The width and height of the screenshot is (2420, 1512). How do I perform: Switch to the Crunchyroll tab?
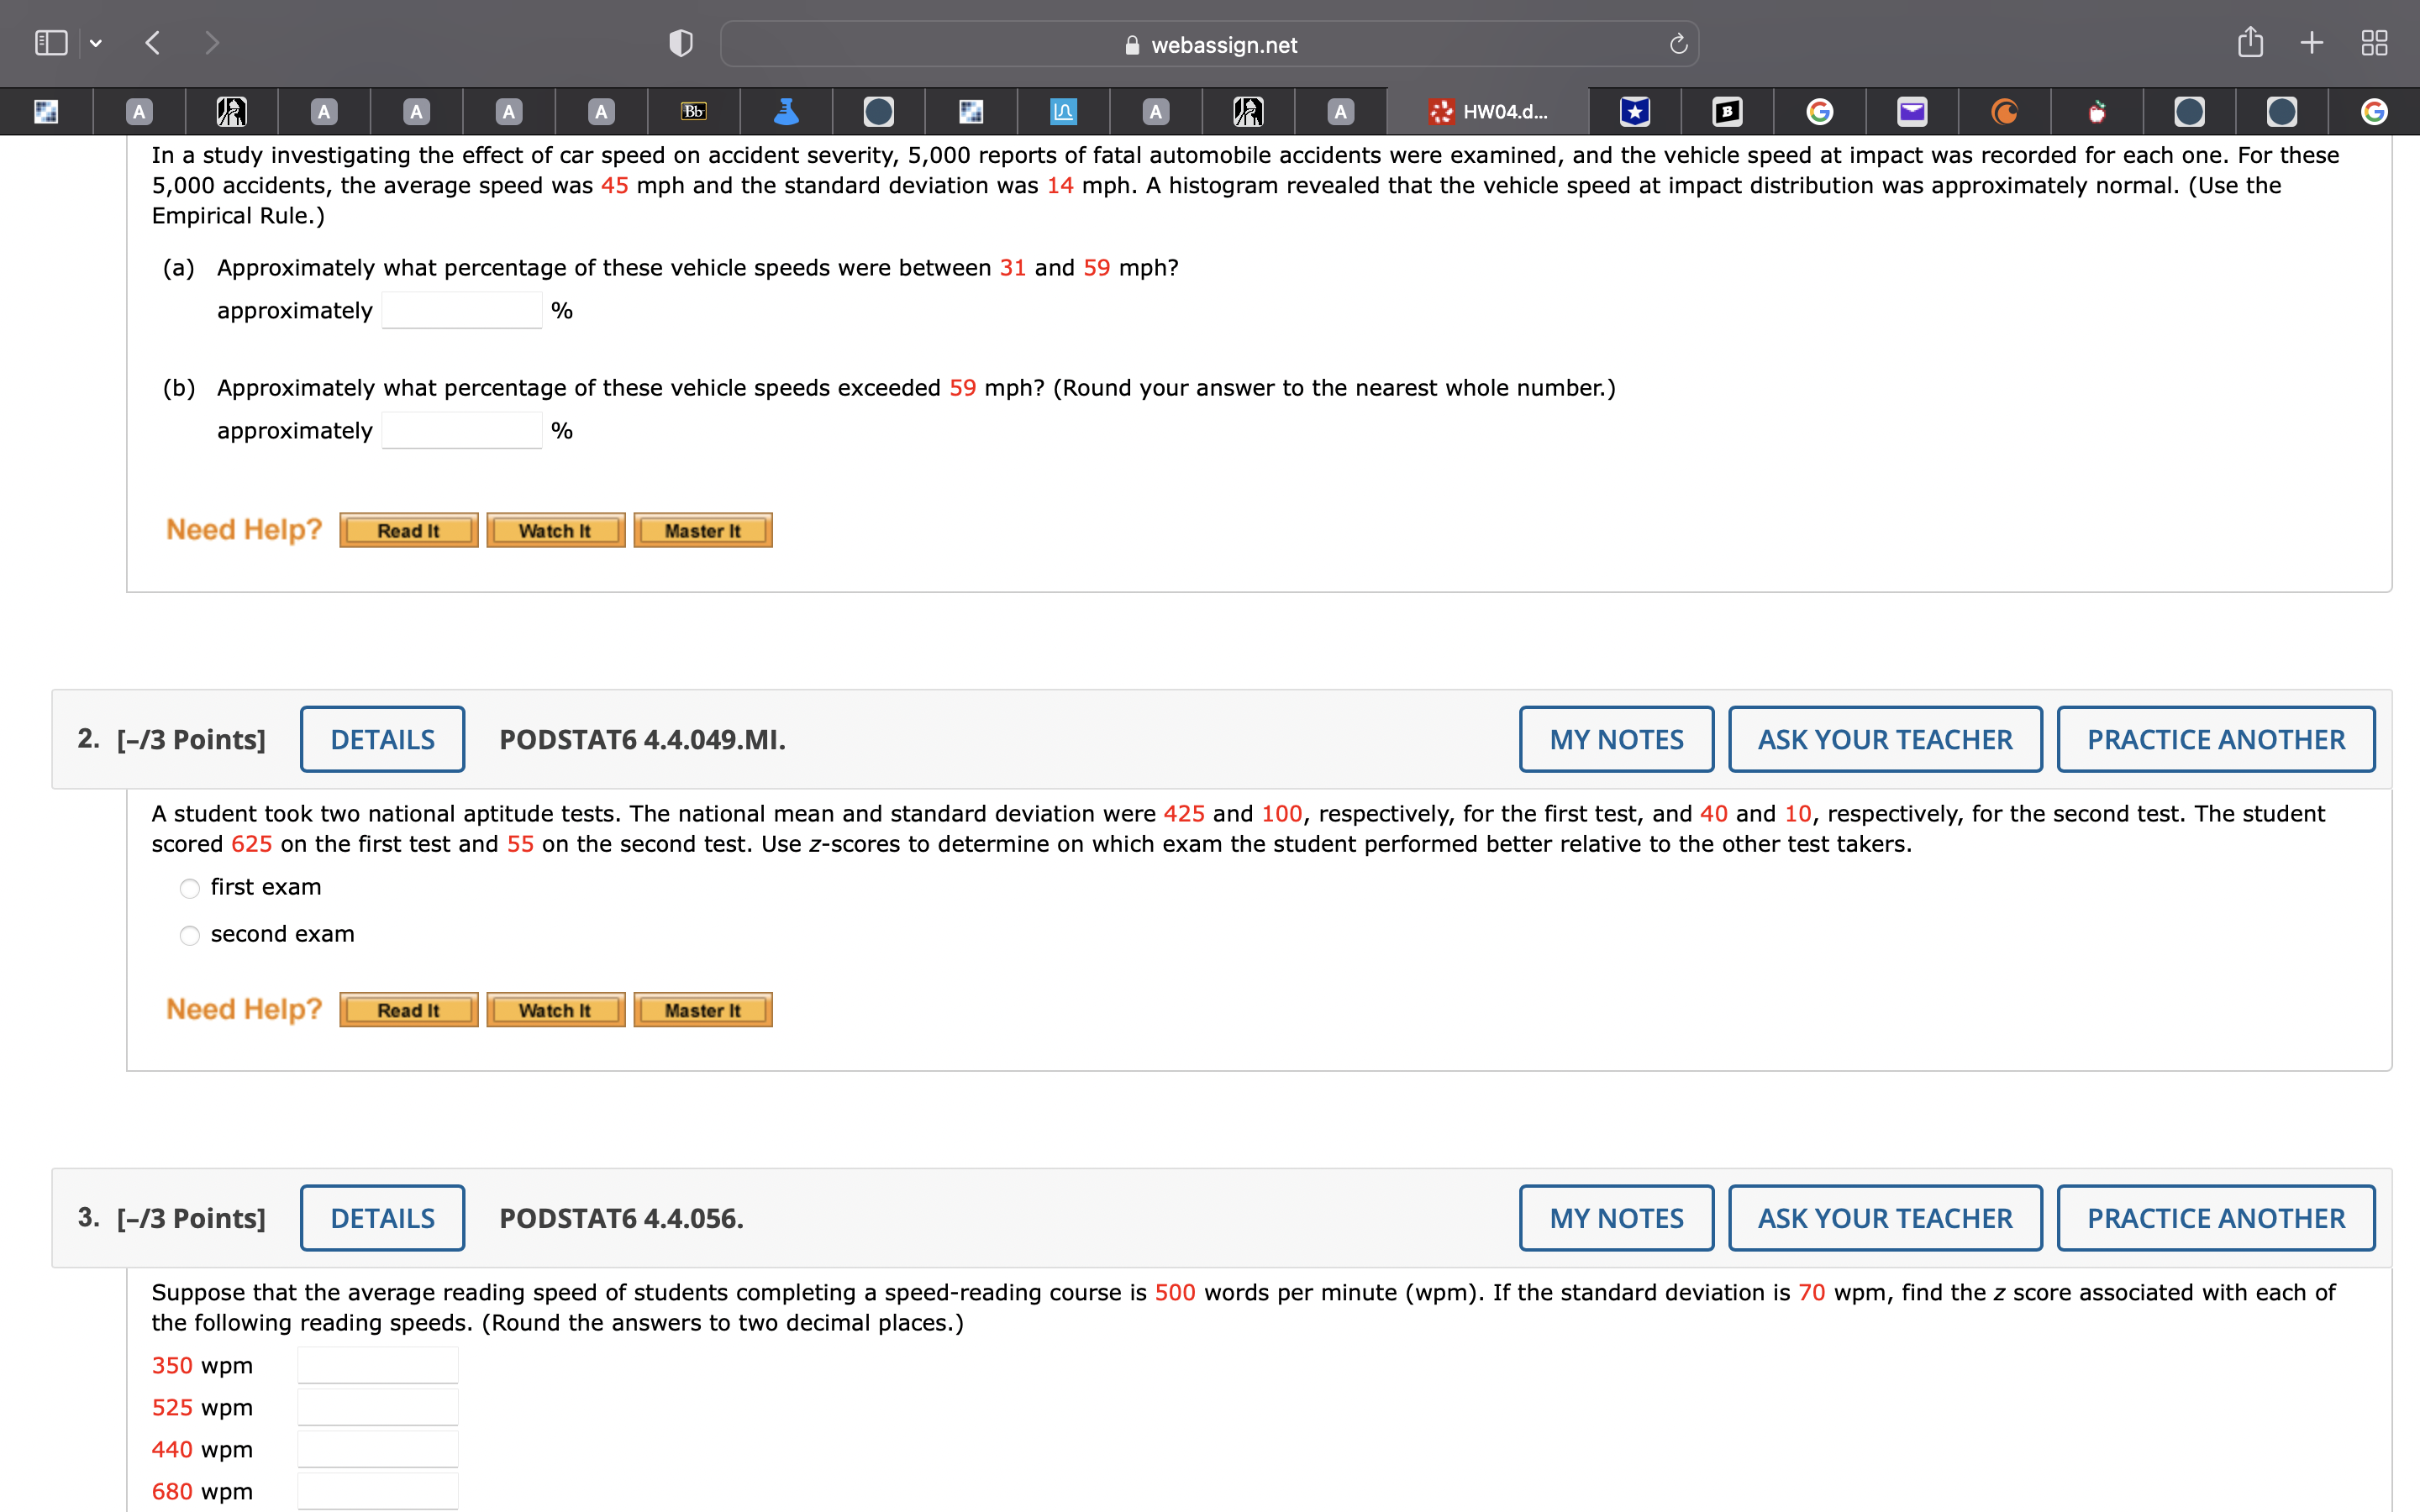tap(2006, 111)
